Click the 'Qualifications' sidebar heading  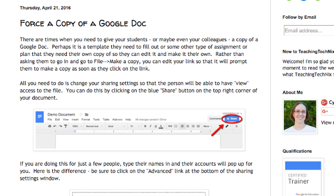pyautogui.click(x=297, y=151)
